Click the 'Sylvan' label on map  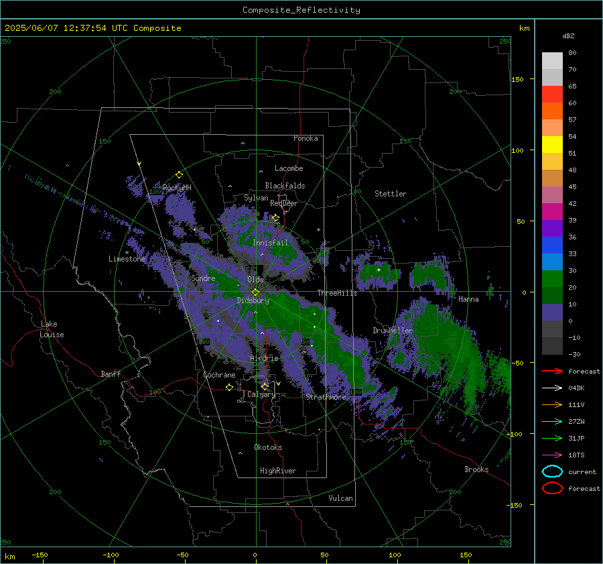256,198
